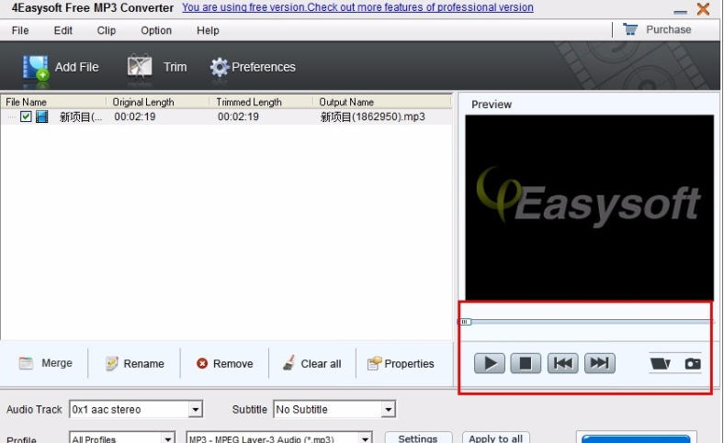Expand the All Profiles dropdown
Viewport: 724px width, 443px height.
(168, 438)
